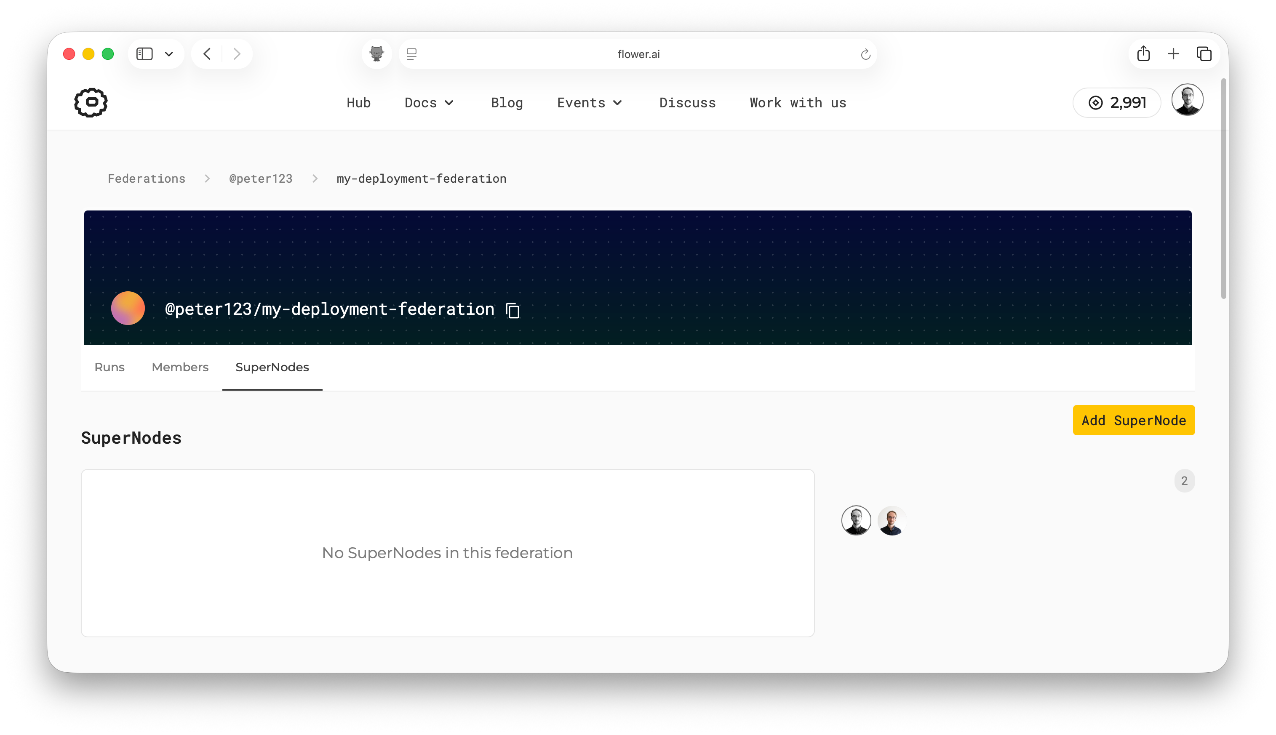Screen dimensions: 1276x735
Task: Open the Discuss nav link
Action: coord(687,102)
